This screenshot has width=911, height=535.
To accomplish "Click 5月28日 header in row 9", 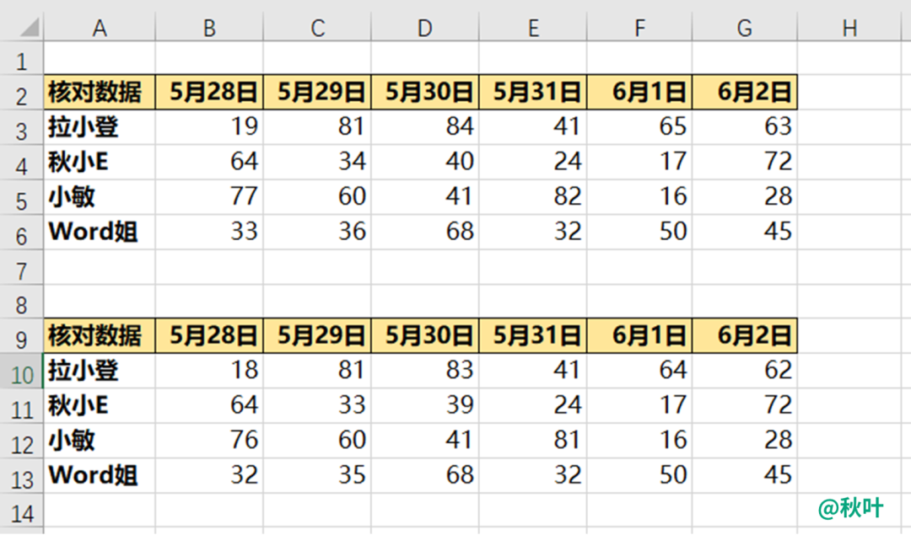I will pyautogui.click(x=209, y=335).
